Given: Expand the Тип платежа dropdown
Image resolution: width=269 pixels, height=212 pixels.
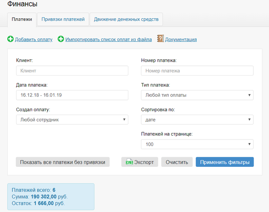Looking at the screenshot, I should [x=197, y=95].
